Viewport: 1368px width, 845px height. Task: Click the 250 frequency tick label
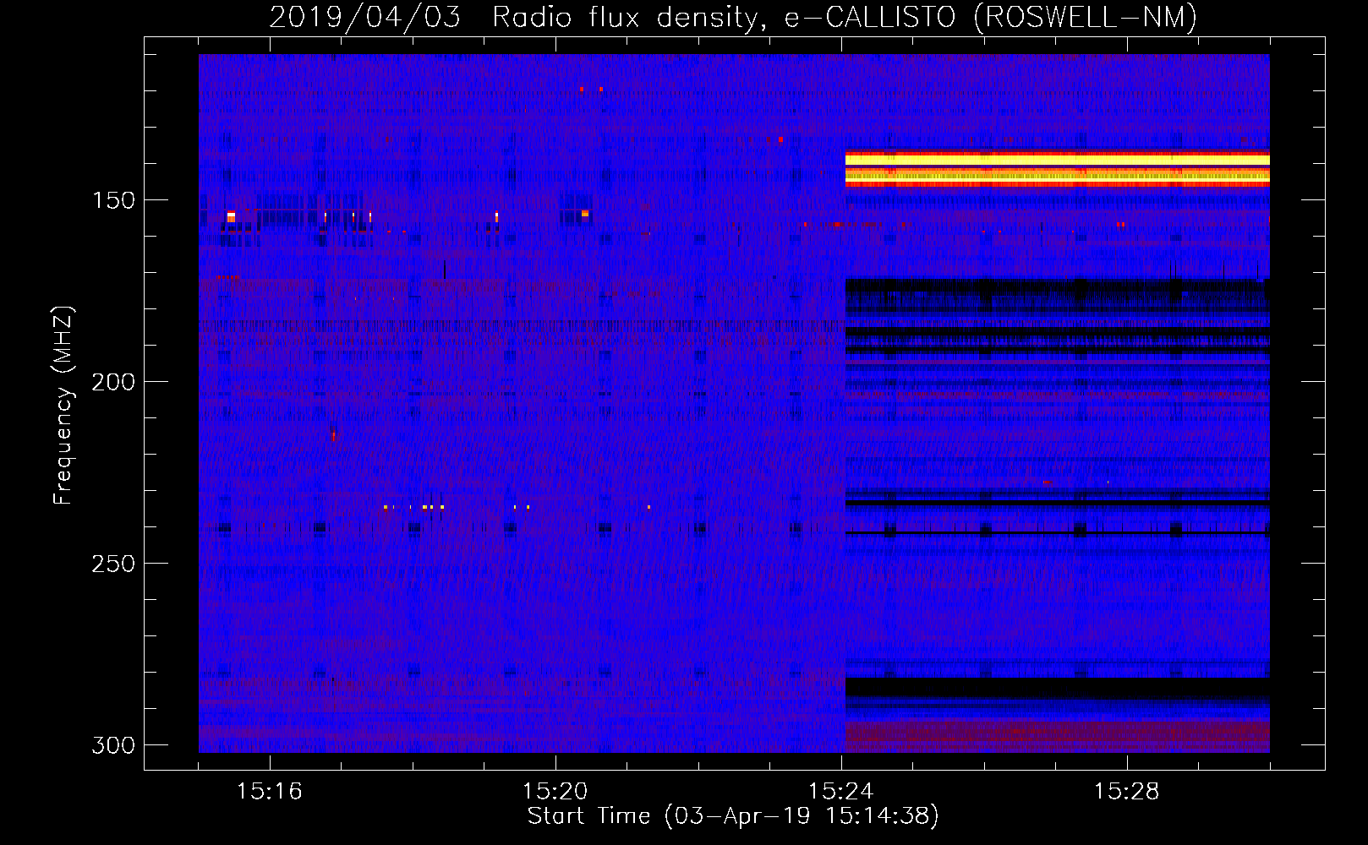pyautogui.click(x=113, y=564)
